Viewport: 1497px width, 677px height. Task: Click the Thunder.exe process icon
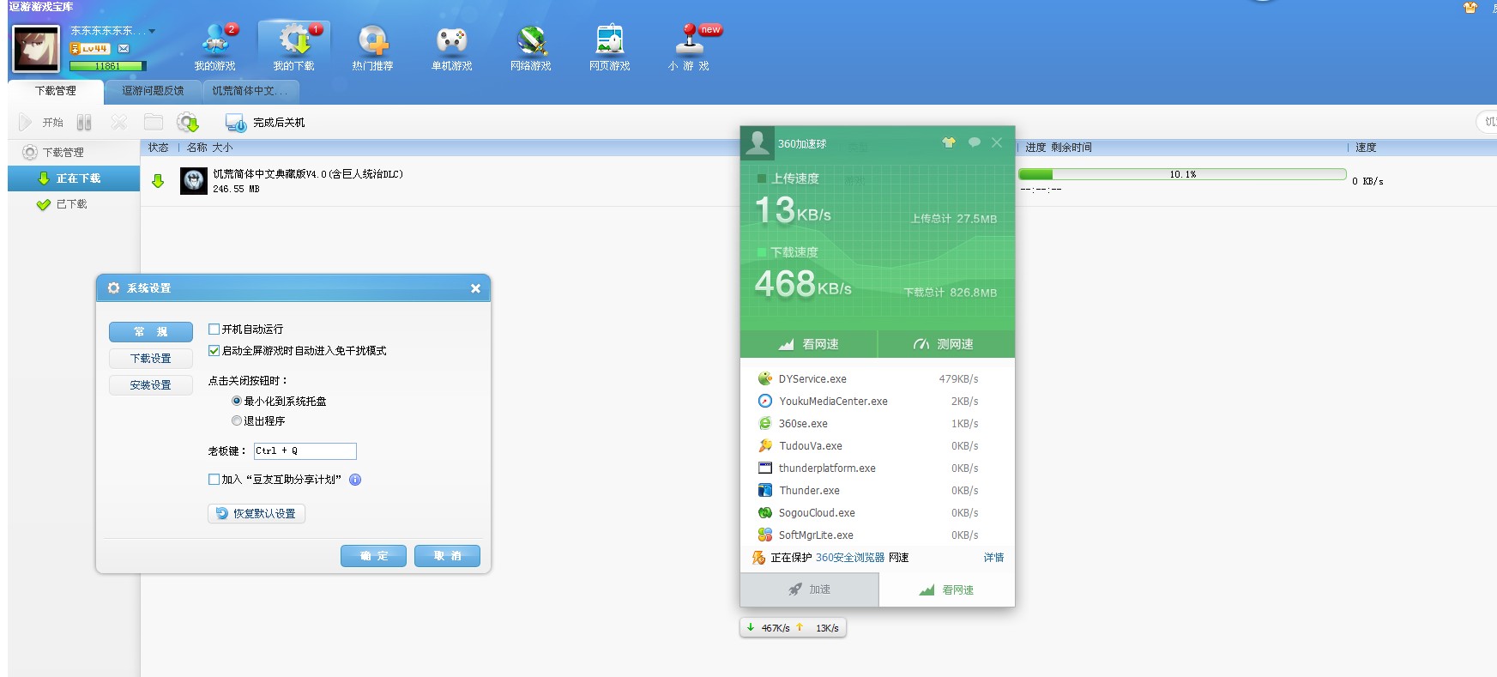point(765,490)
